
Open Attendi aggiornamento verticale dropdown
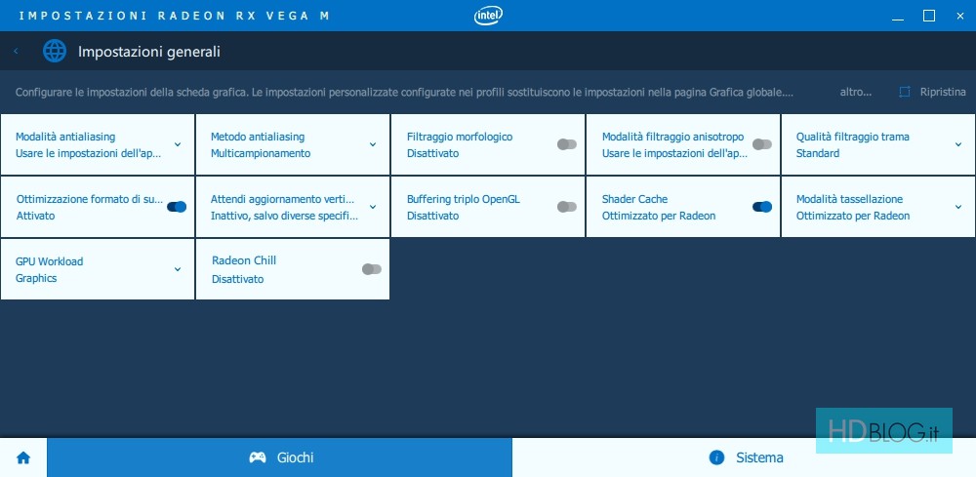373,207
